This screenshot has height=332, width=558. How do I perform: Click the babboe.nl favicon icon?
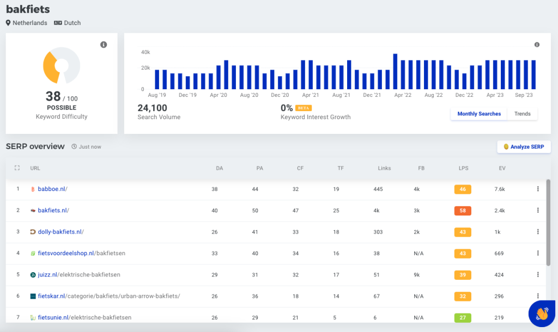[x=33, y=189]
